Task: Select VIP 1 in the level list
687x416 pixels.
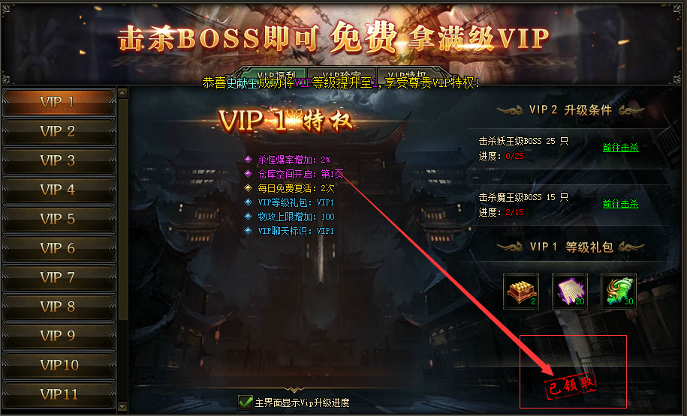Action: [59, 103]
